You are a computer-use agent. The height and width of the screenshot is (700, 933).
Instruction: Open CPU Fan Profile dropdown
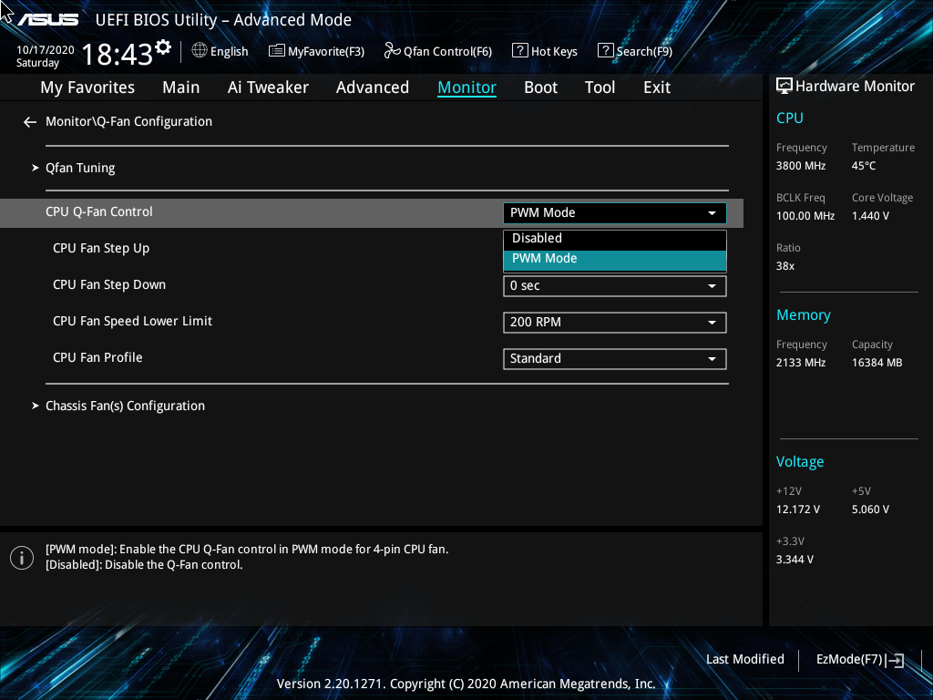point(615,358)
